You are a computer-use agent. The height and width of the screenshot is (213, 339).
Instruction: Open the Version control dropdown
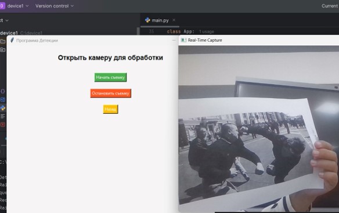click(55, 6)
